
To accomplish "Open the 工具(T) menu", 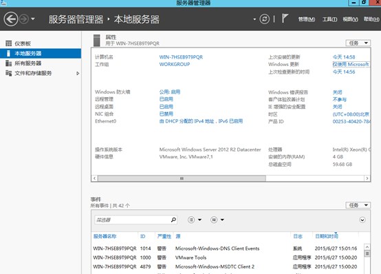I will pos(329,19).
